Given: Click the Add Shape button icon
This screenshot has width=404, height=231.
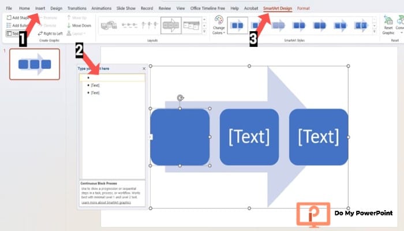Looking at the screenshot, I should (9, 17).
